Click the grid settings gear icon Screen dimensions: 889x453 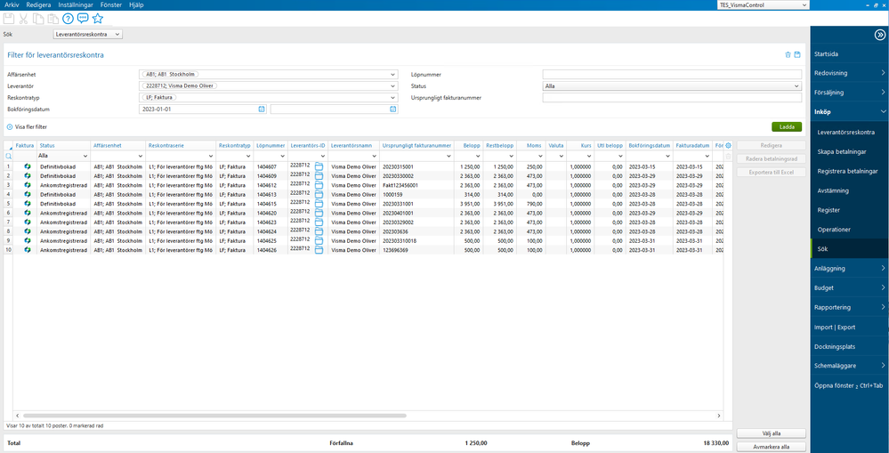point(728,145)
